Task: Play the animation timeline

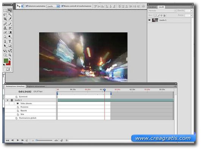Action: tap(18, 140)
